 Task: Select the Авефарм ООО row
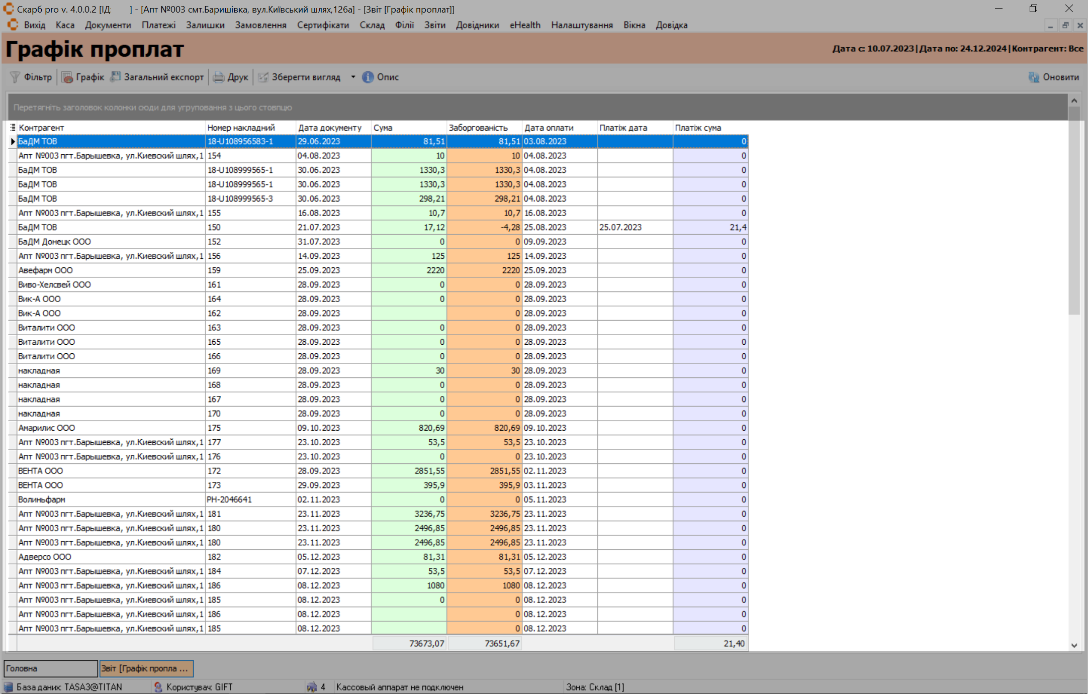click(45, 270)
